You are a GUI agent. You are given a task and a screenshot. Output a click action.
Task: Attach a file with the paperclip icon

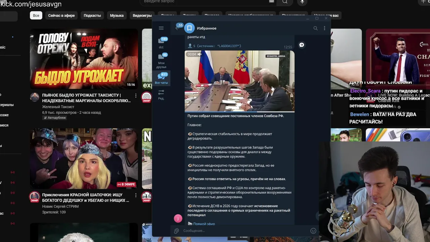coord(176,231)
